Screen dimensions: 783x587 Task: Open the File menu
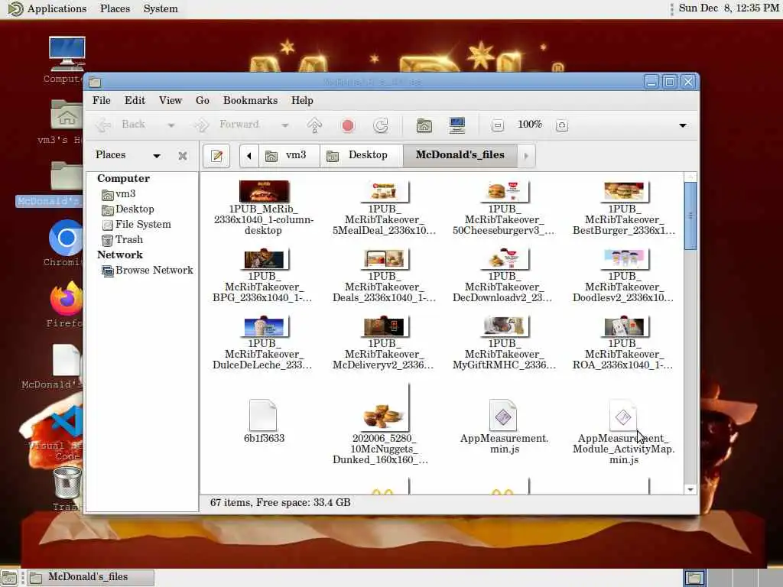102,100
